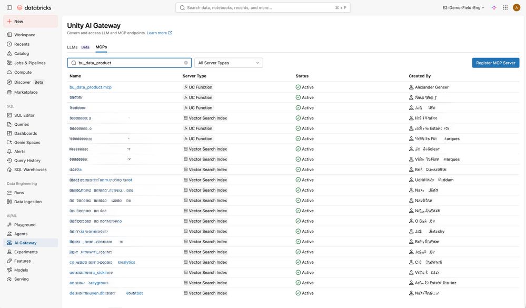Click the Register MCP Server button

(495, 63)
